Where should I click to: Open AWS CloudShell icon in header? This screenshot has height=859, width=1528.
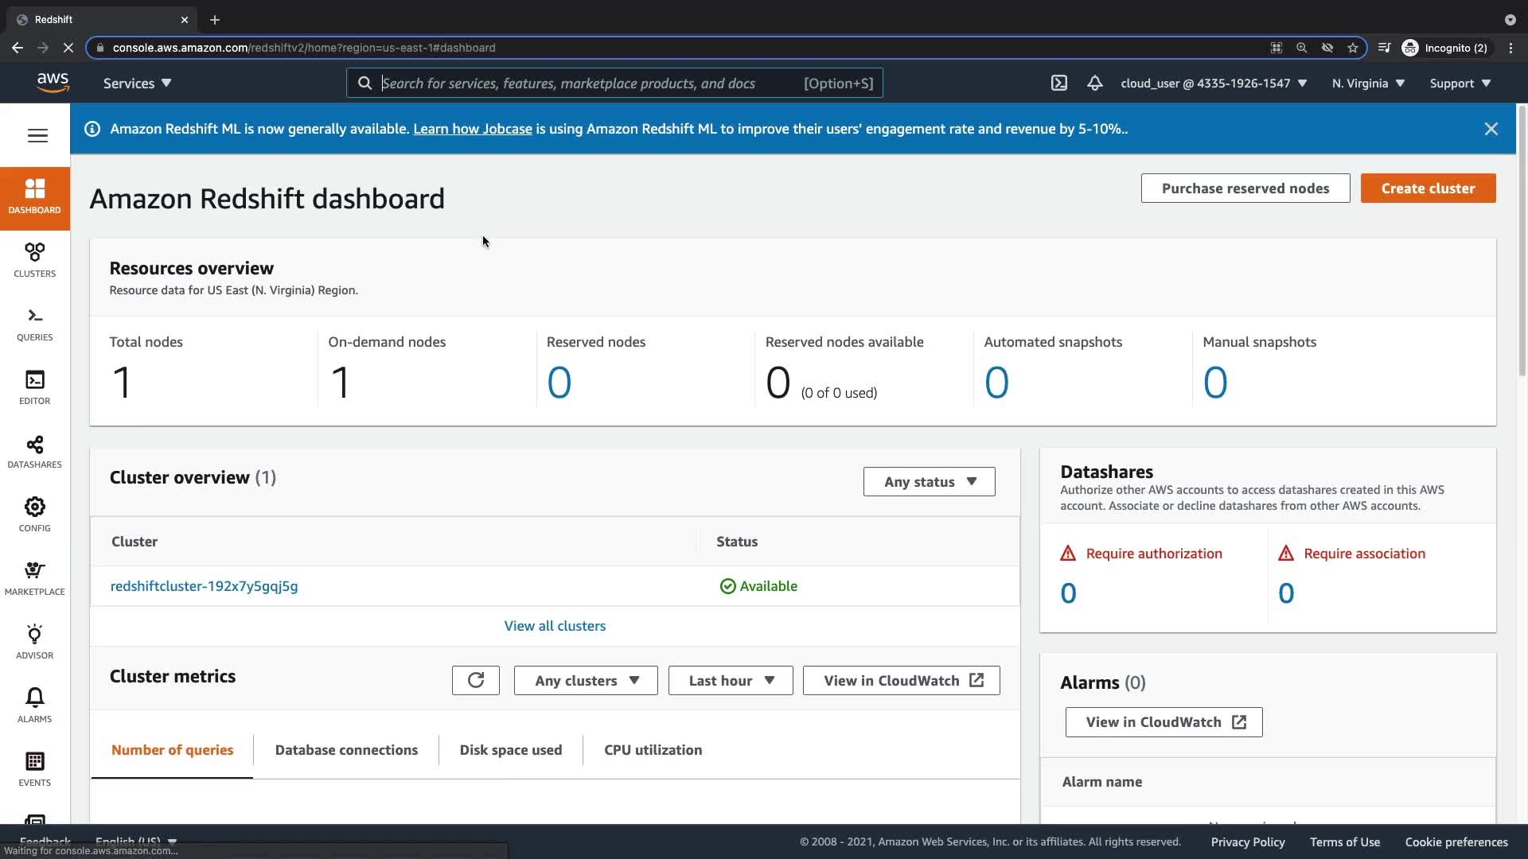1058,84
